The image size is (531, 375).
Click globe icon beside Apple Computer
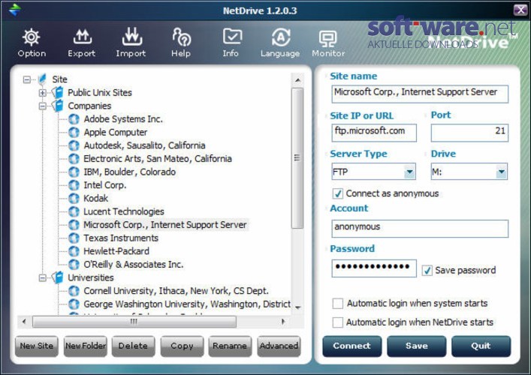pyautogui.click(x=74, y=132)
